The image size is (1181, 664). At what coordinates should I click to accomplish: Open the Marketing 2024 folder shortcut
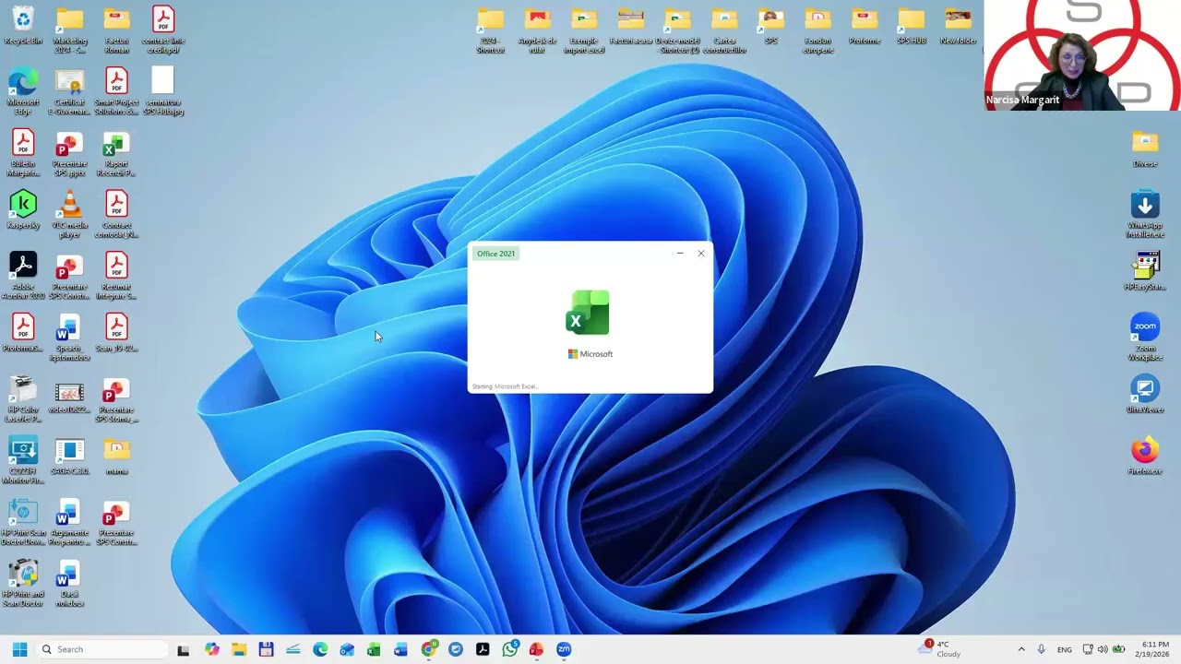click(69, 30)
